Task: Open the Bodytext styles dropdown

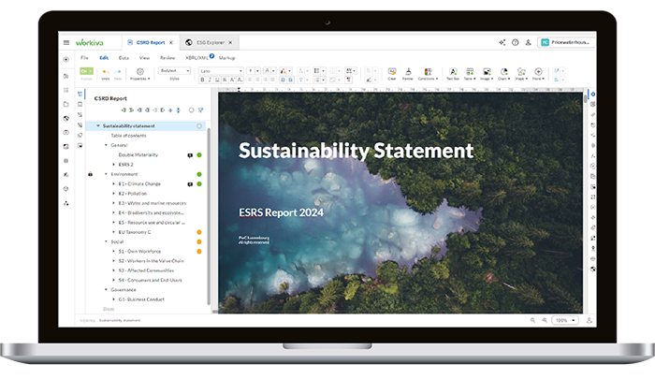Action: [174, 71]
